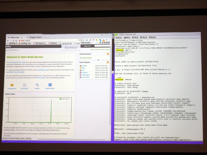Click the OBS-demo.txt editor title icon
207x155 pixels.
coord(116,35)
